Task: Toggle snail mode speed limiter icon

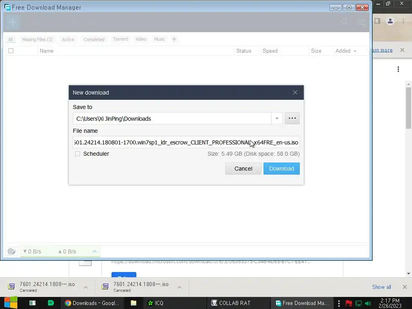Action: [x=12, y=251]
